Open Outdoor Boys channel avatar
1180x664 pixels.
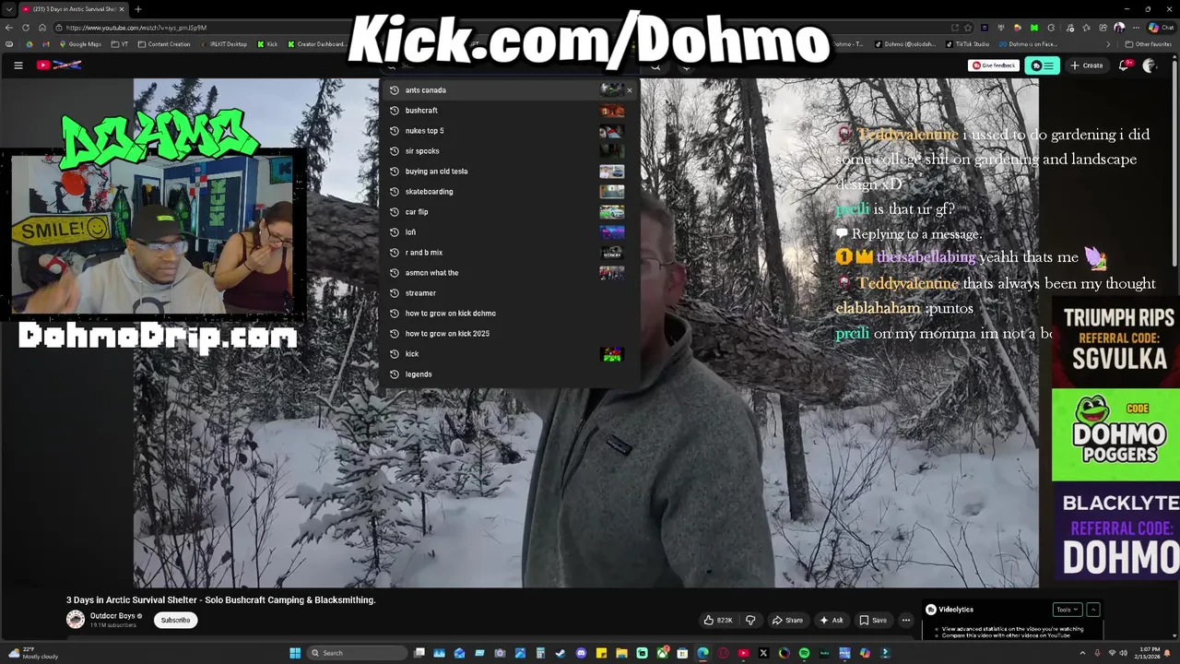click(76, 620)
